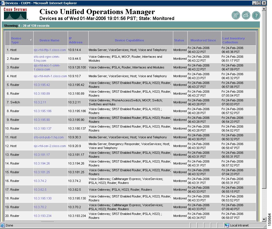Screen dimensions: 272x229
Task: Click the vertical scrollbar thumb
Action: (264, 100)
